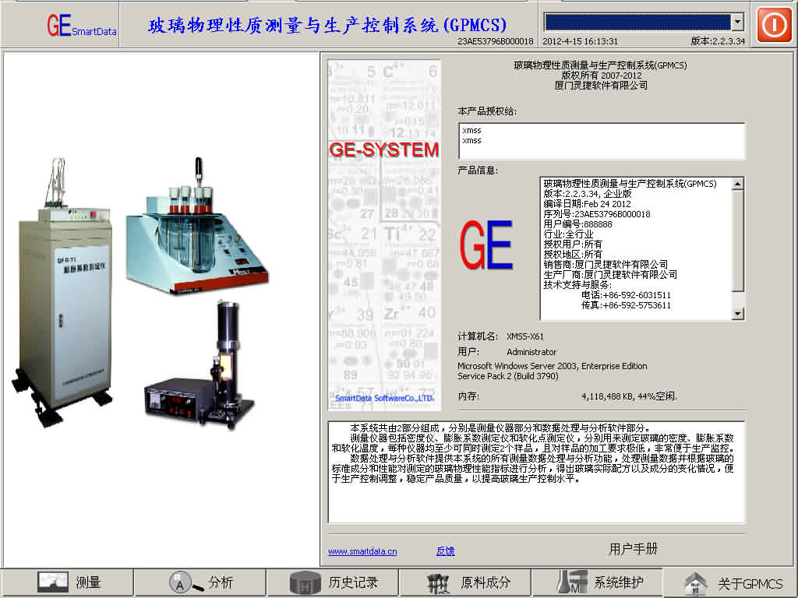The height and width of the screenshot is (598, 798).
Task: Go to the 原料成分 tab
Action: pyautogui.click(x=465, y=582)
